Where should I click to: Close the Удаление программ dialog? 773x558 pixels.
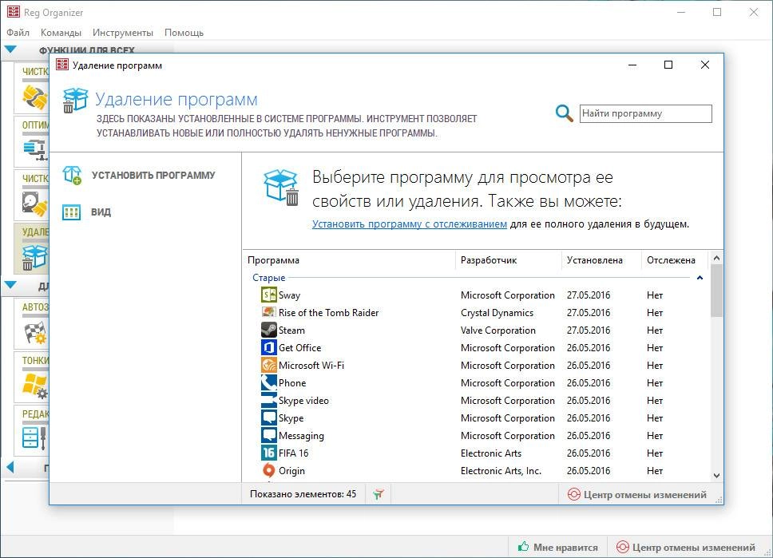(705, 65)
